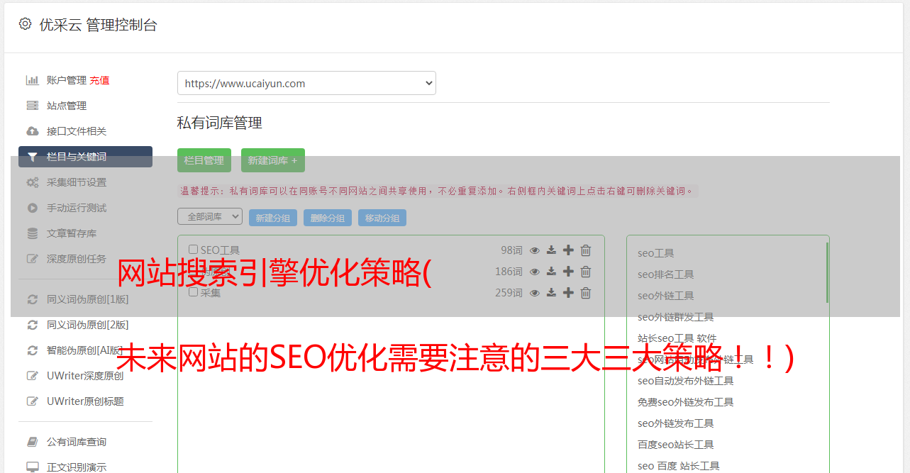
Task: Open UWriter深度原创 in the sidebar
Action: 85,376
